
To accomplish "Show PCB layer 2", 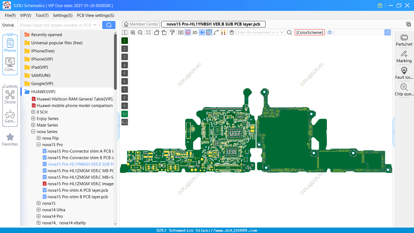I will coord(124,49).
